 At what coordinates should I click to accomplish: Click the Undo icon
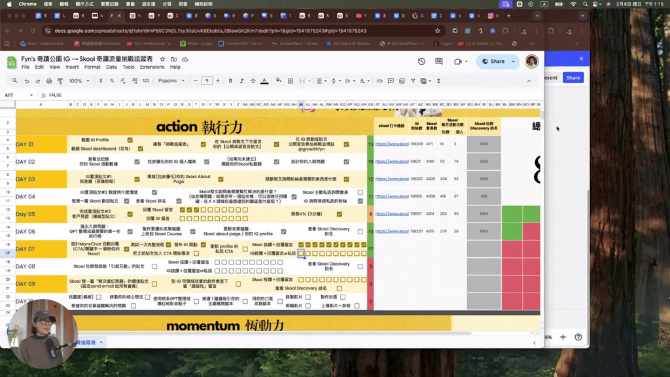point(26,81)
